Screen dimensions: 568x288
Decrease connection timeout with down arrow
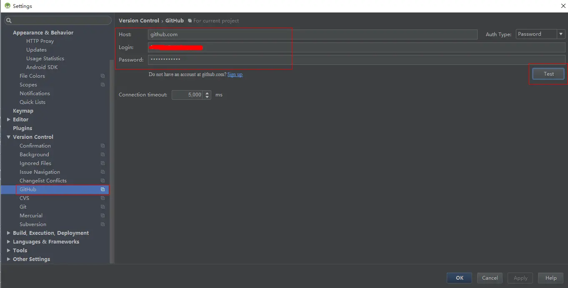click(x=208, y=97)
